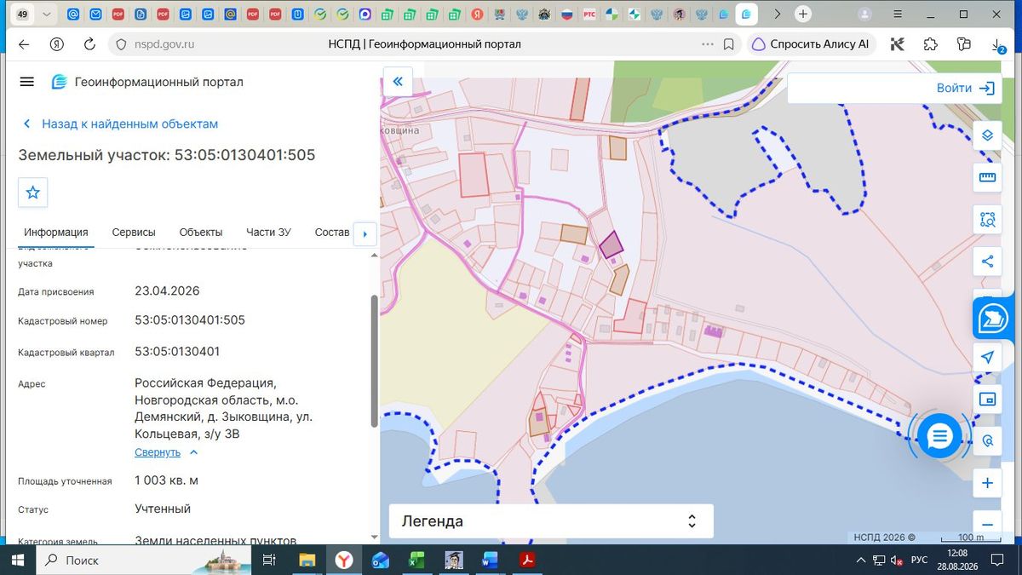
Task: Switch to the Части ЗУ tab
Action: point(268,233)
